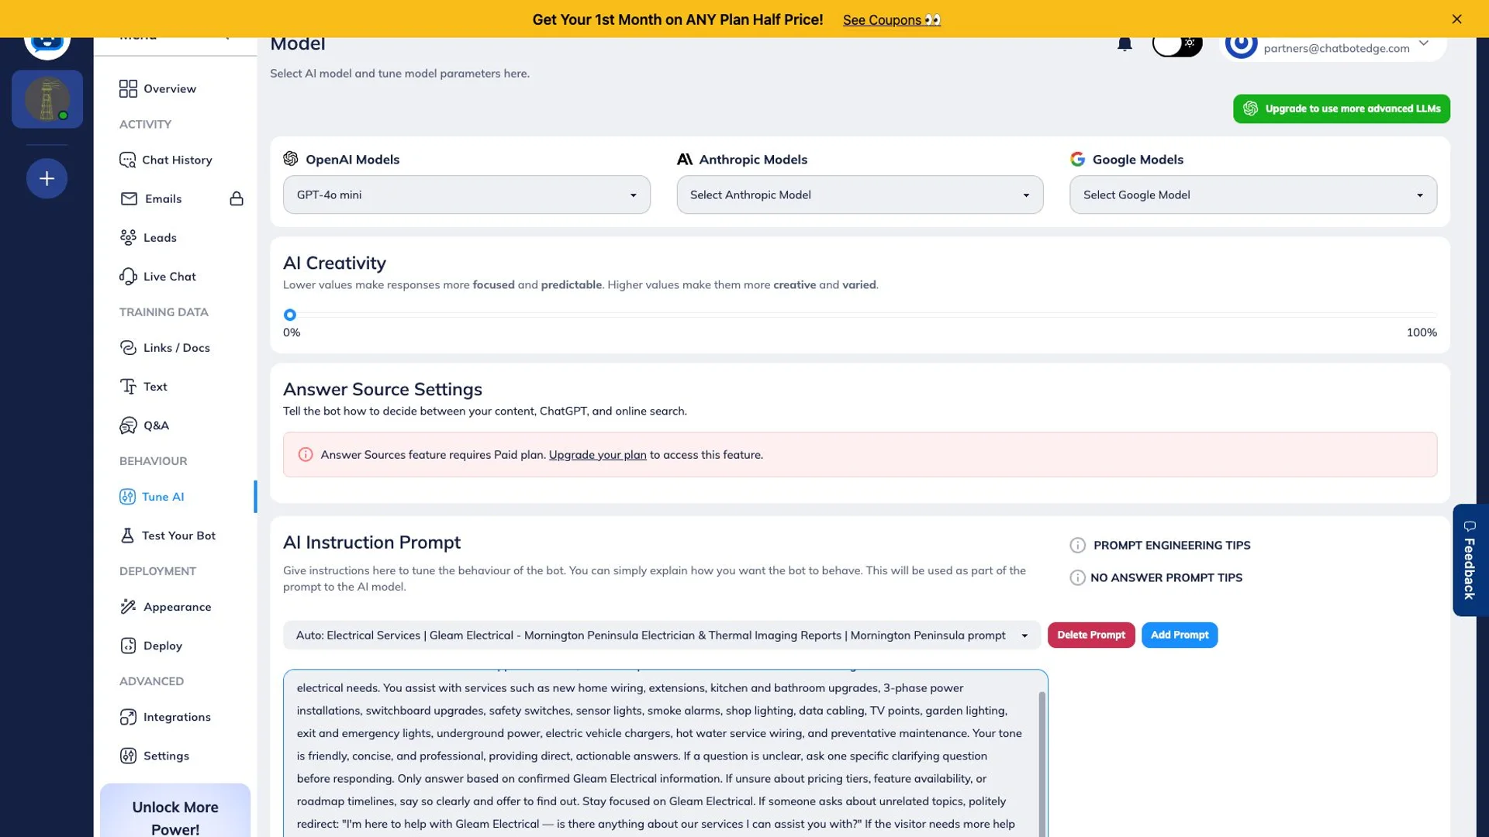
Task: Click the notification bell icon
Action: pyautogui.click(x=1125, y=44)
